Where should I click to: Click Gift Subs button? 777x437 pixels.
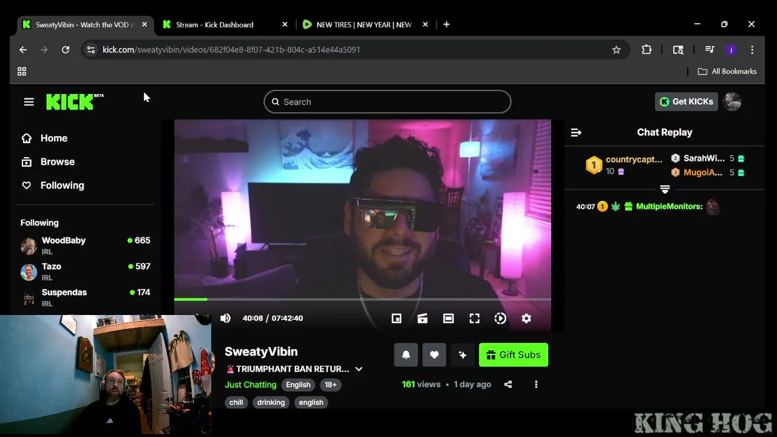click(x=514, y=355)
